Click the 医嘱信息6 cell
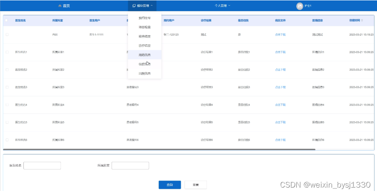This screenshot has width=377, height=193. coord(318,140)
